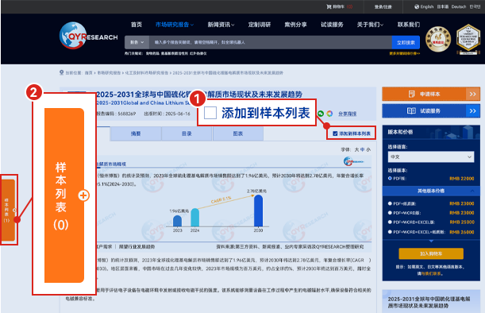Expand the 关于我们 nav menu

(x=370, y=25)
